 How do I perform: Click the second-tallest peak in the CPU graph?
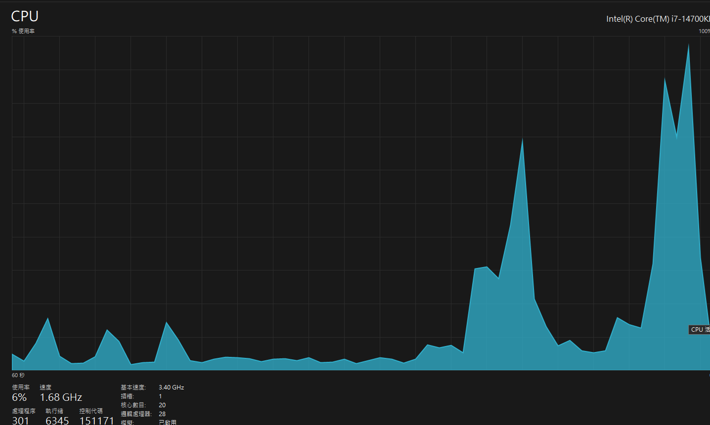click(665, 79)
